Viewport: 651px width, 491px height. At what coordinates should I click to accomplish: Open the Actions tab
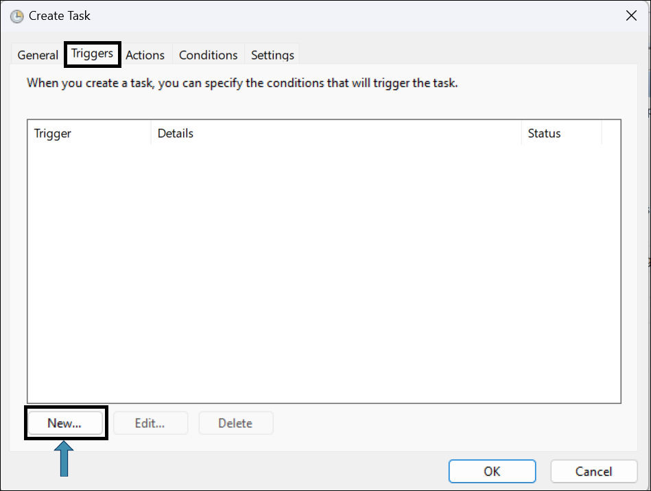(145, 56)
